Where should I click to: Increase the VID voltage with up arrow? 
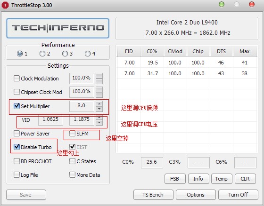99,118
